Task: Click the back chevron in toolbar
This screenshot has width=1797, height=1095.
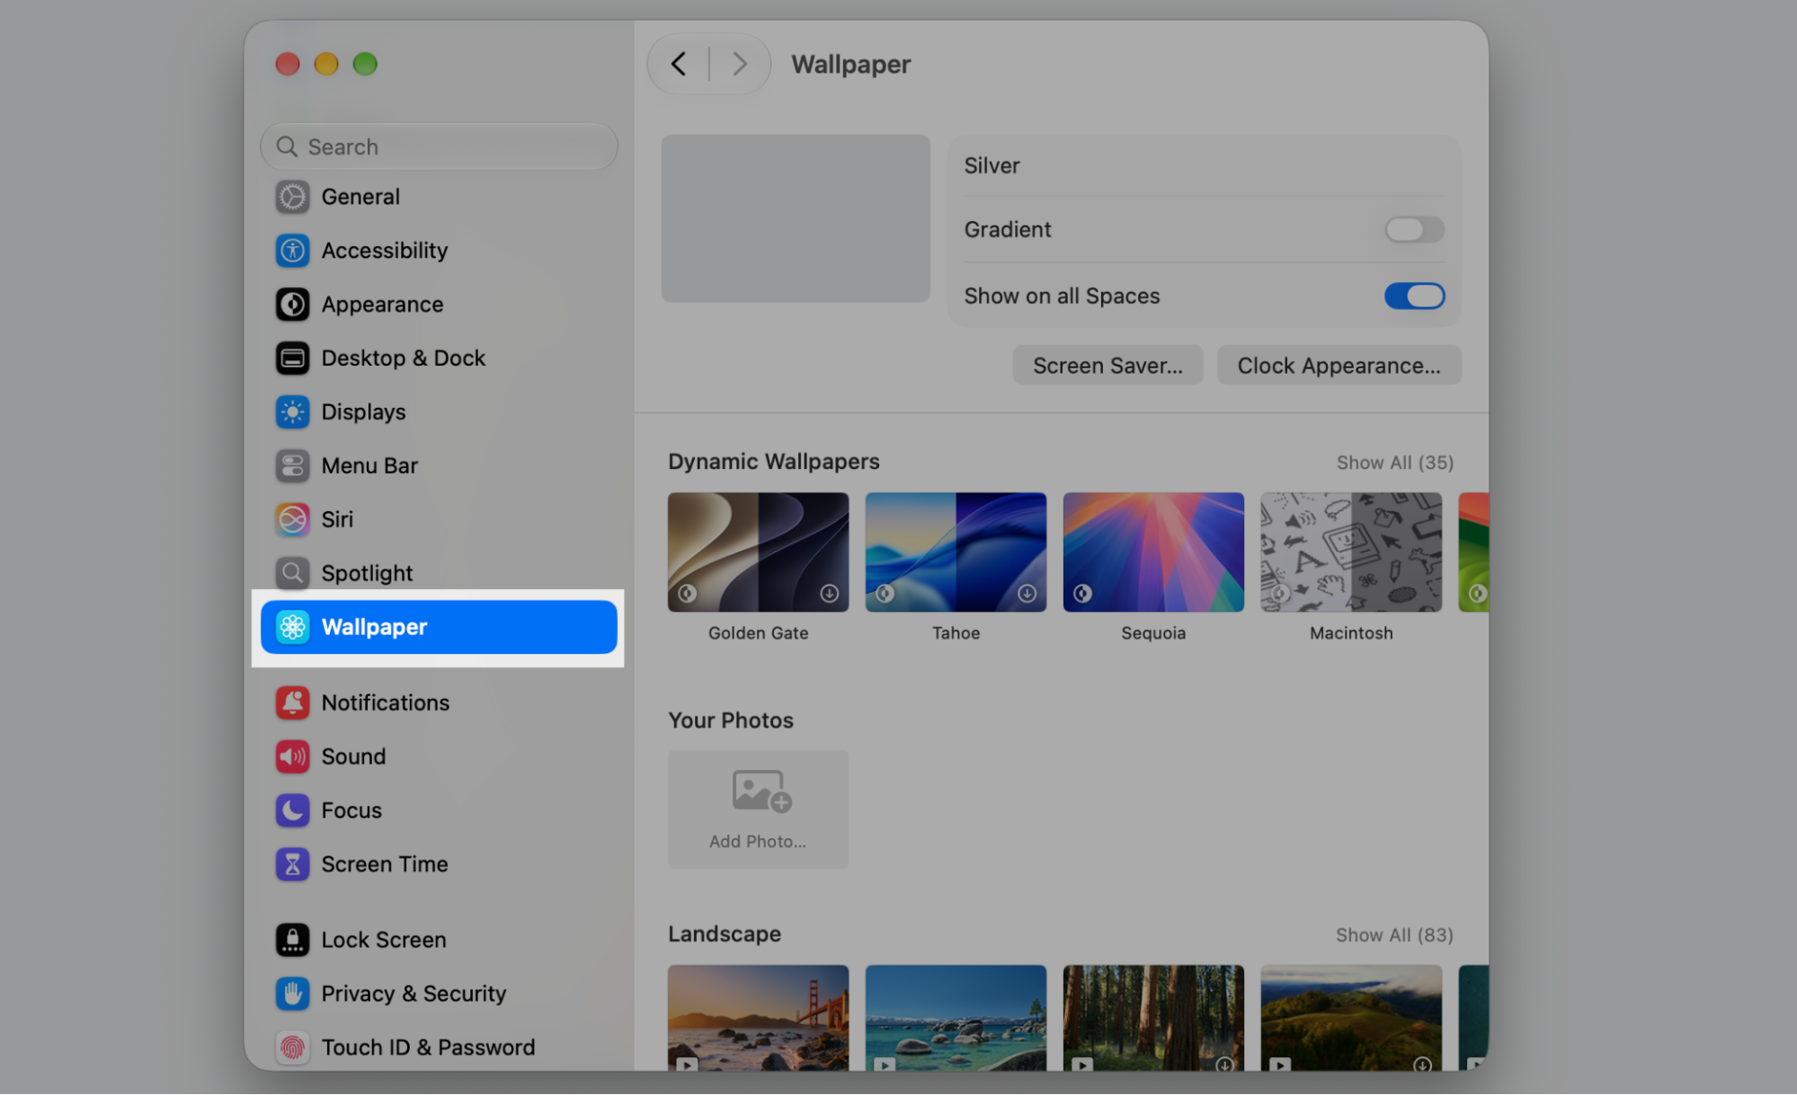Action: point(679,65)
